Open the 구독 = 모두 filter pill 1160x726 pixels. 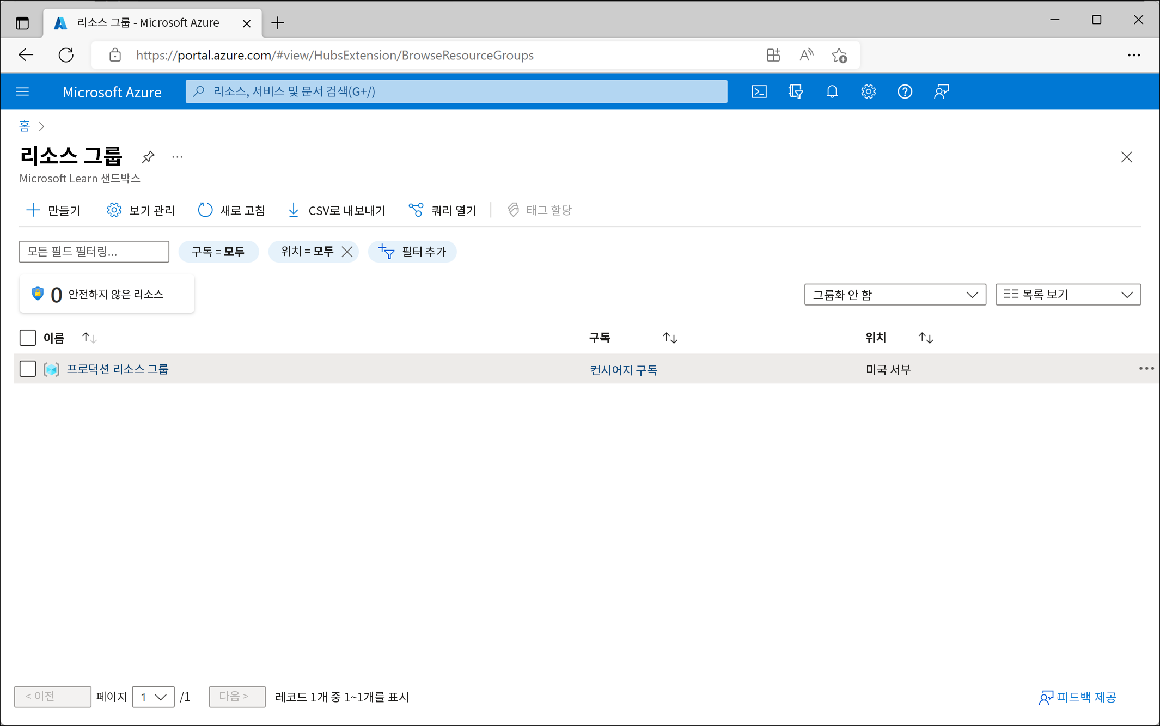(218, 252)
